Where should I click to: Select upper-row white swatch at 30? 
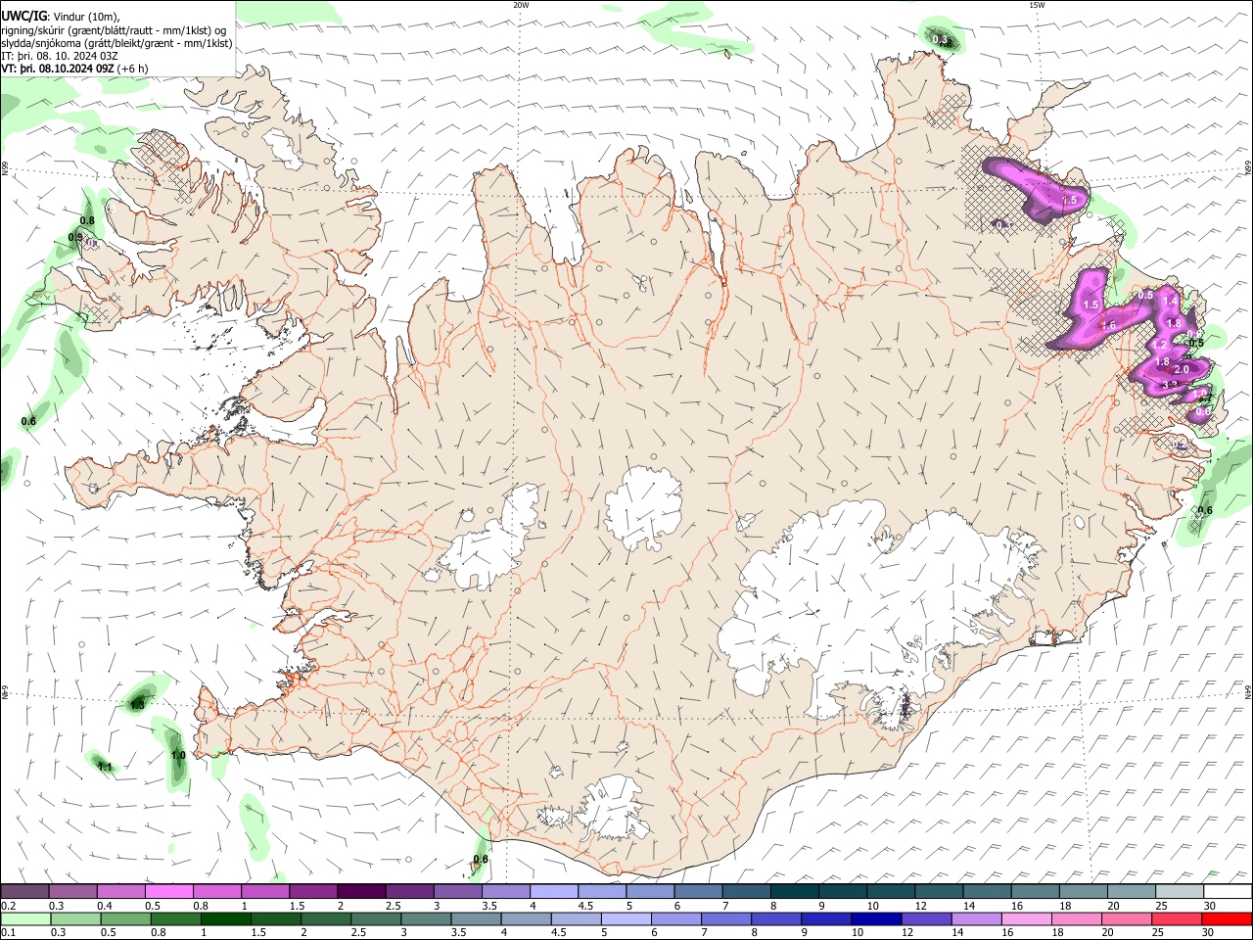[x=1228, y=891]
